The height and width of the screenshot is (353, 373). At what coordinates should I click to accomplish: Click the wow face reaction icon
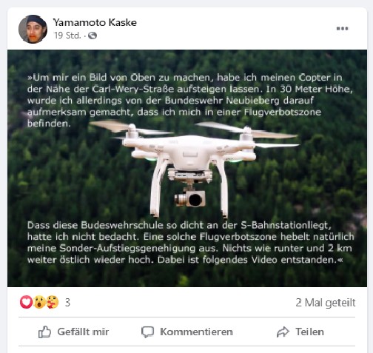pyautogui.click(x=39, y=302)
